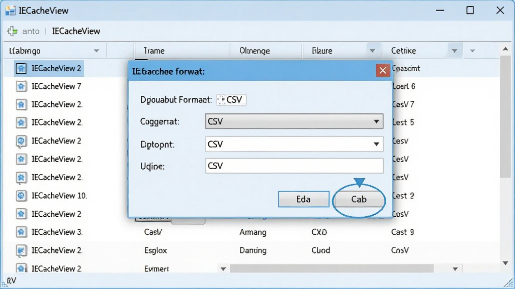Click the 'CasV' cell in Trame column
The height and width of the screenshot is (289, 515).
tap(153, 232)
